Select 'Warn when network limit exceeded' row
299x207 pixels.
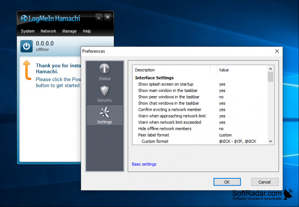200,122
